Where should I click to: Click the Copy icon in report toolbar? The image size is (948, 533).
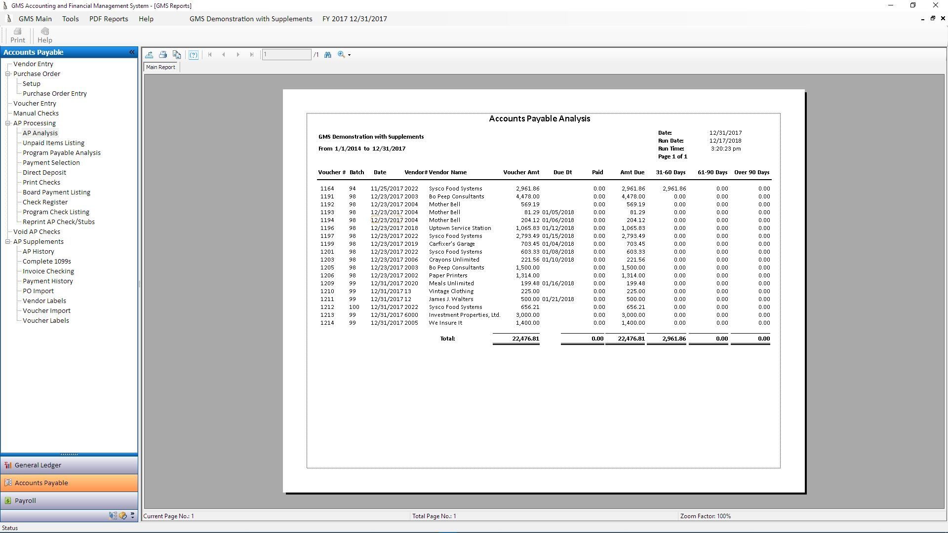(x=177, y=55)
